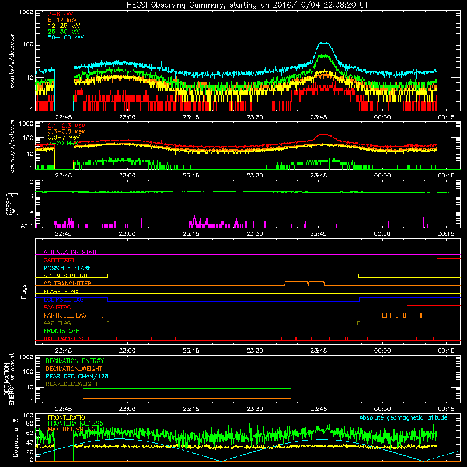
Task: Click the red 0.1-0.3 MeV bump near 23:45
Action: (324, 135)
